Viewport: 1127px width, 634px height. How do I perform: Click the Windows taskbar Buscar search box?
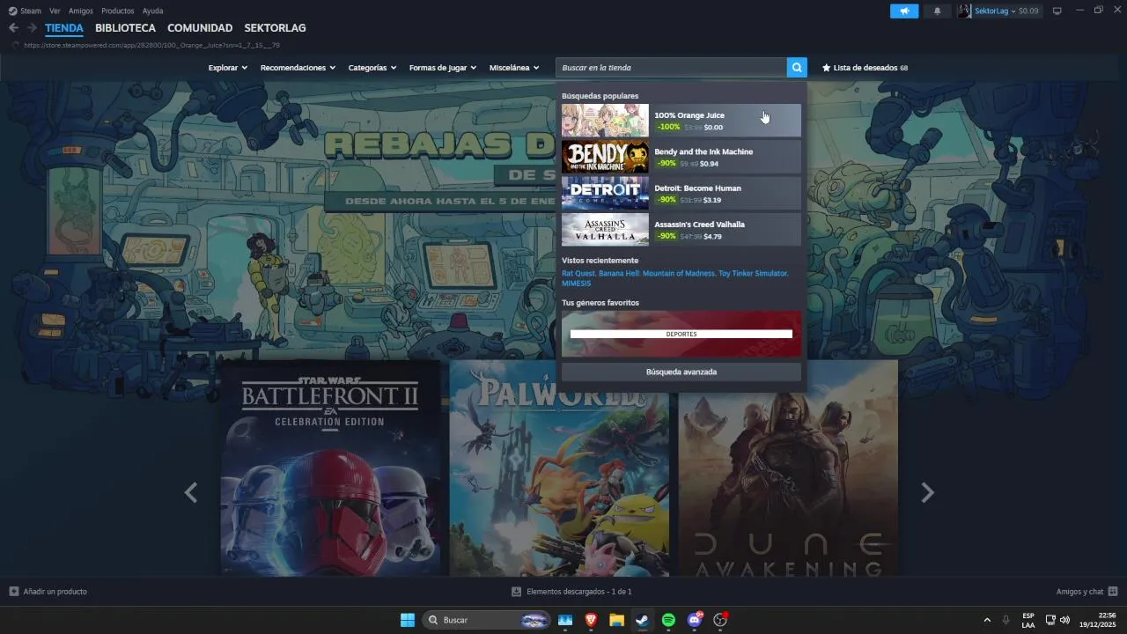486,620
